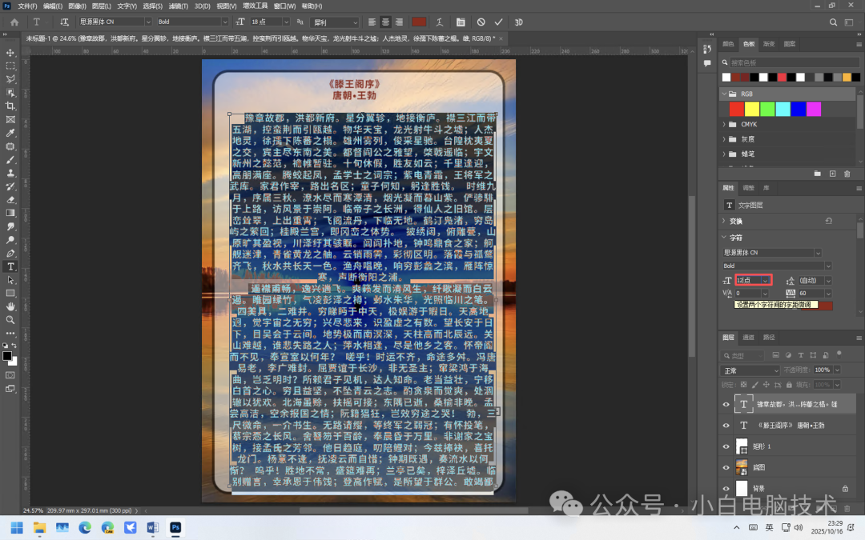Hide the 背景 layer
The image size is (865, 540).
tap(726, 488)
